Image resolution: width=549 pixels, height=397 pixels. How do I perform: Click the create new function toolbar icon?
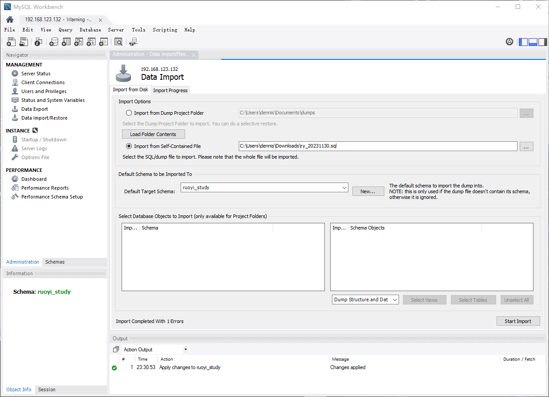(103, 42)
